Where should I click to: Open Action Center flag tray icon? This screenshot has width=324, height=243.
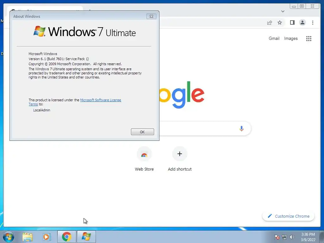[x=277, y=237]
